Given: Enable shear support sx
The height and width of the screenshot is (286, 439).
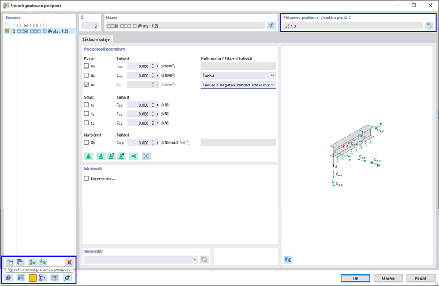Looking at the screenshot, I should click(87, 105).
